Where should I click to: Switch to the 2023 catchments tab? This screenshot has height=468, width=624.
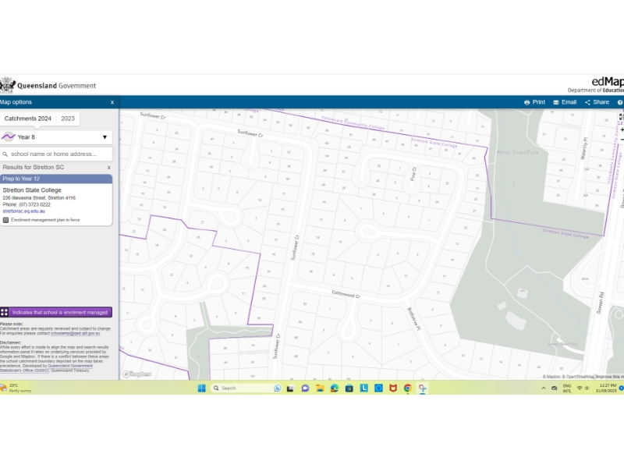68,119
